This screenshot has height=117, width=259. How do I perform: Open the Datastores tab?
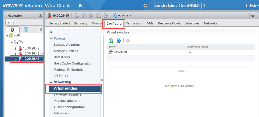pos(192,23)
